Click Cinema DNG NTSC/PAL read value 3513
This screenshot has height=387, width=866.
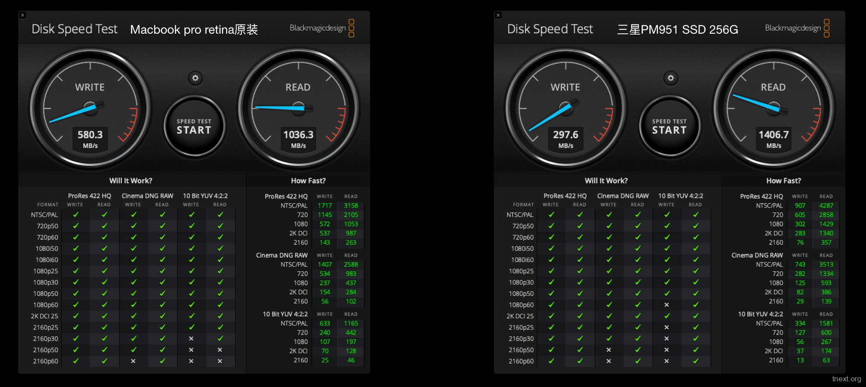point(826,265)
